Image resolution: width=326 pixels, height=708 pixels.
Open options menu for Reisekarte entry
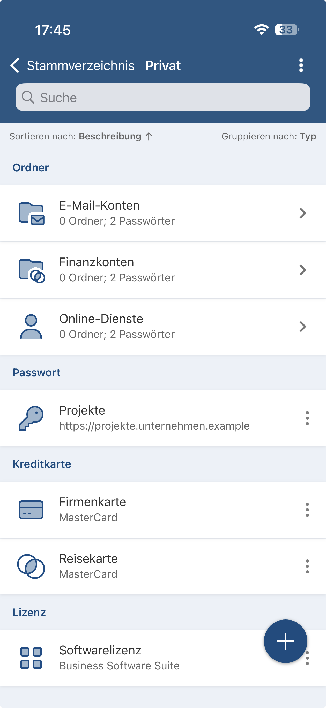coord(307,566)
